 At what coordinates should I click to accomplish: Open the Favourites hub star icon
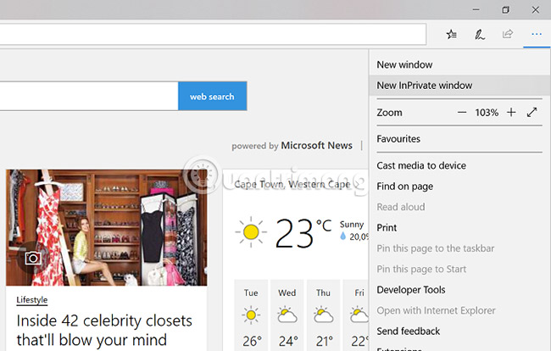pos(452,34)
